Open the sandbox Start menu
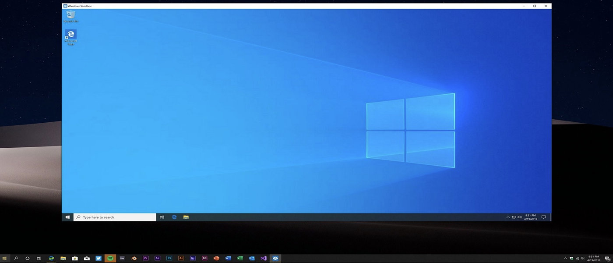The width and height of the screenshot is (613, 263). 67,217
